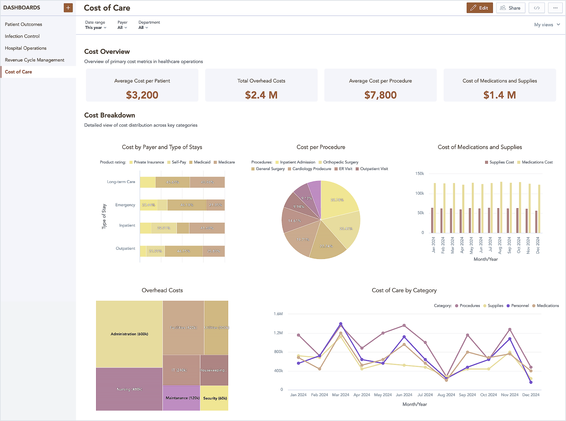
Task: Toggle Personnel in the category legend
Action: (517, 305)
